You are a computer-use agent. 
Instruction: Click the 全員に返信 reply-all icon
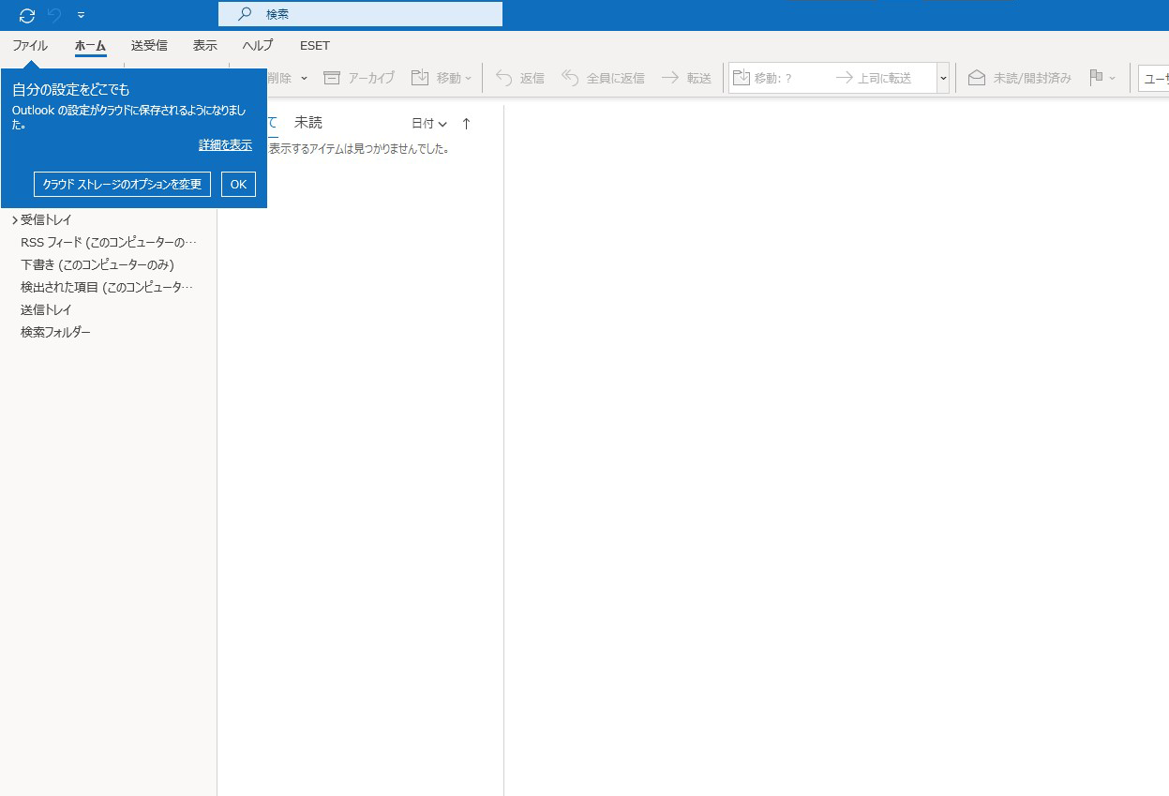coord(570,78)
